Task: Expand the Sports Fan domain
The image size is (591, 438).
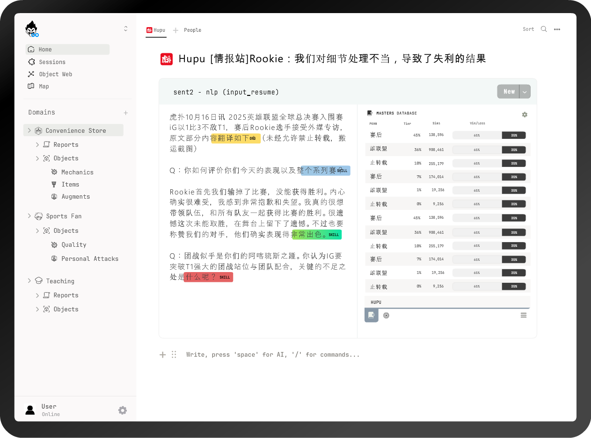Action: tap(29, 216)
